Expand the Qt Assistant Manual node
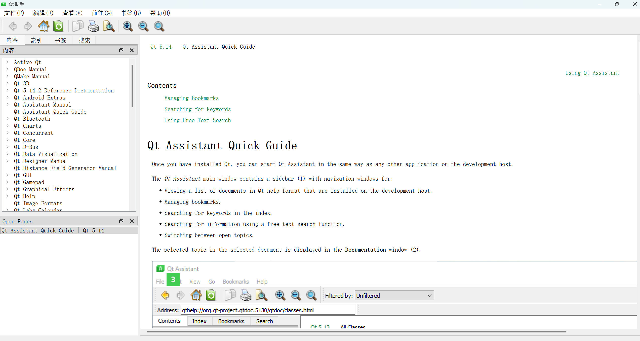The width and height of the screenshot is (640, 341). coord(8,105)
